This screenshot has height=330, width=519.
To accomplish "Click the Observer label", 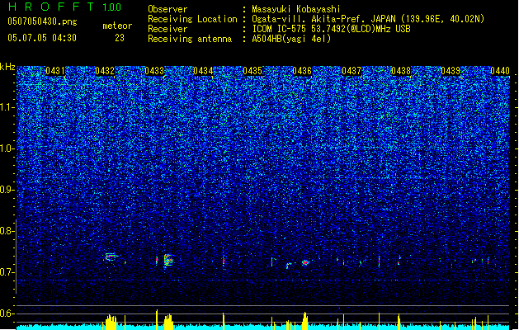I will [167, 9].
